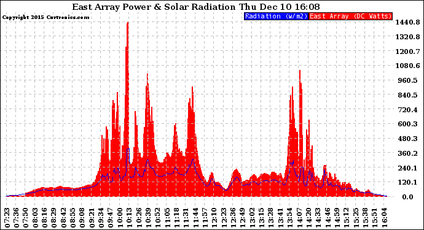Click the 600.3 y-axis value
Screen dimensions: 424x230
click(x=407, y=124)
